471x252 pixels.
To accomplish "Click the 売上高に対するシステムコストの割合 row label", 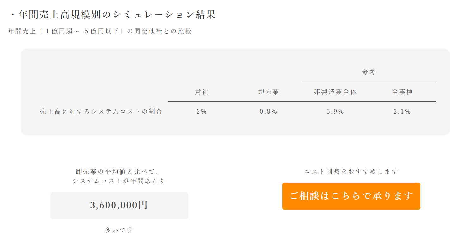I will [101, 111].
